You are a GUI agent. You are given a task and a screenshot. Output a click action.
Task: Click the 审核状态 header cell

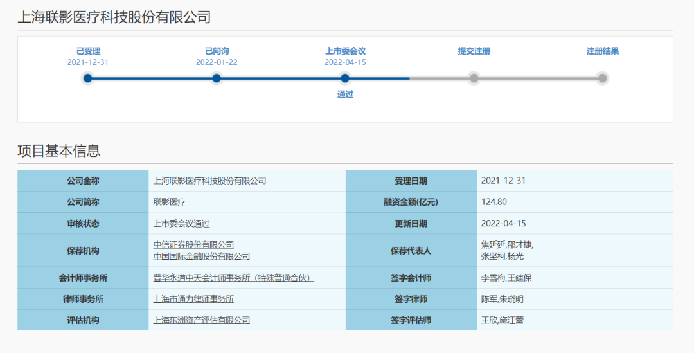(x=83, y=223)
